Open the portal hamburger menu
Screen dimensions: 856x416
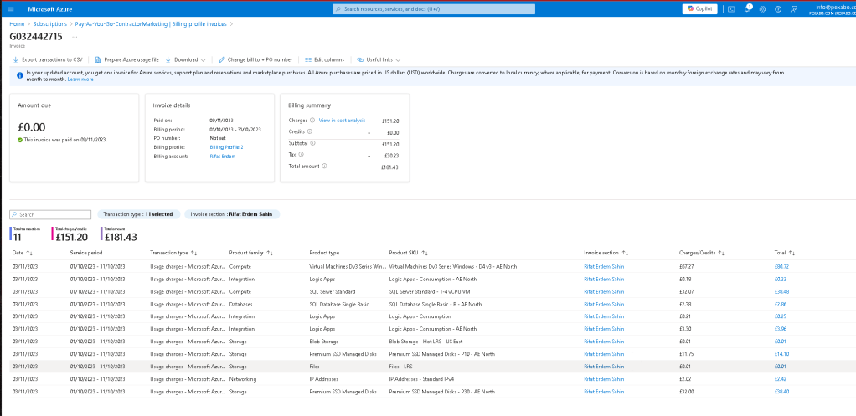tap(11, 9)
